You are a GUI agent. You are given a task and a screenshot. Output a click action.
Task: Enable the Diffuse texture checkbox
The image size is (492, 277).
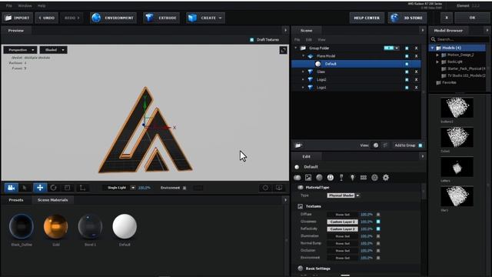pos(378,215)
